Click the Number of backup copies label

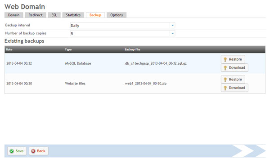26,33
